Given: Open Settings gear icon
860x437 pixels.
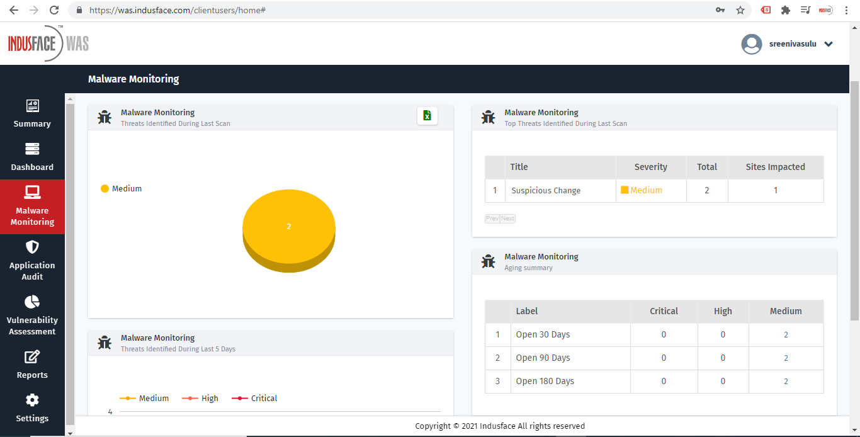Looking at the screenshot, I should click(32, 400).
